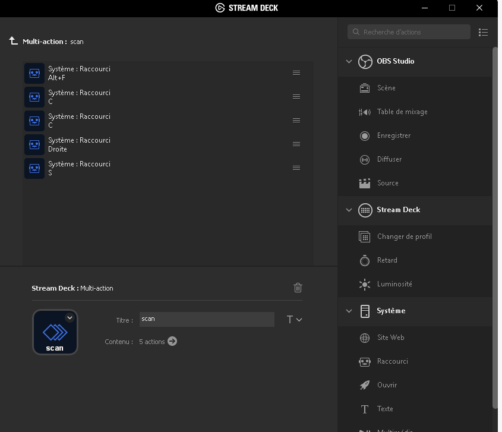The height and width of the screenshot is (432, 502).
Task: Collapse the Stream Deck category
Action: pyautogui.click(x=349, y=210)
